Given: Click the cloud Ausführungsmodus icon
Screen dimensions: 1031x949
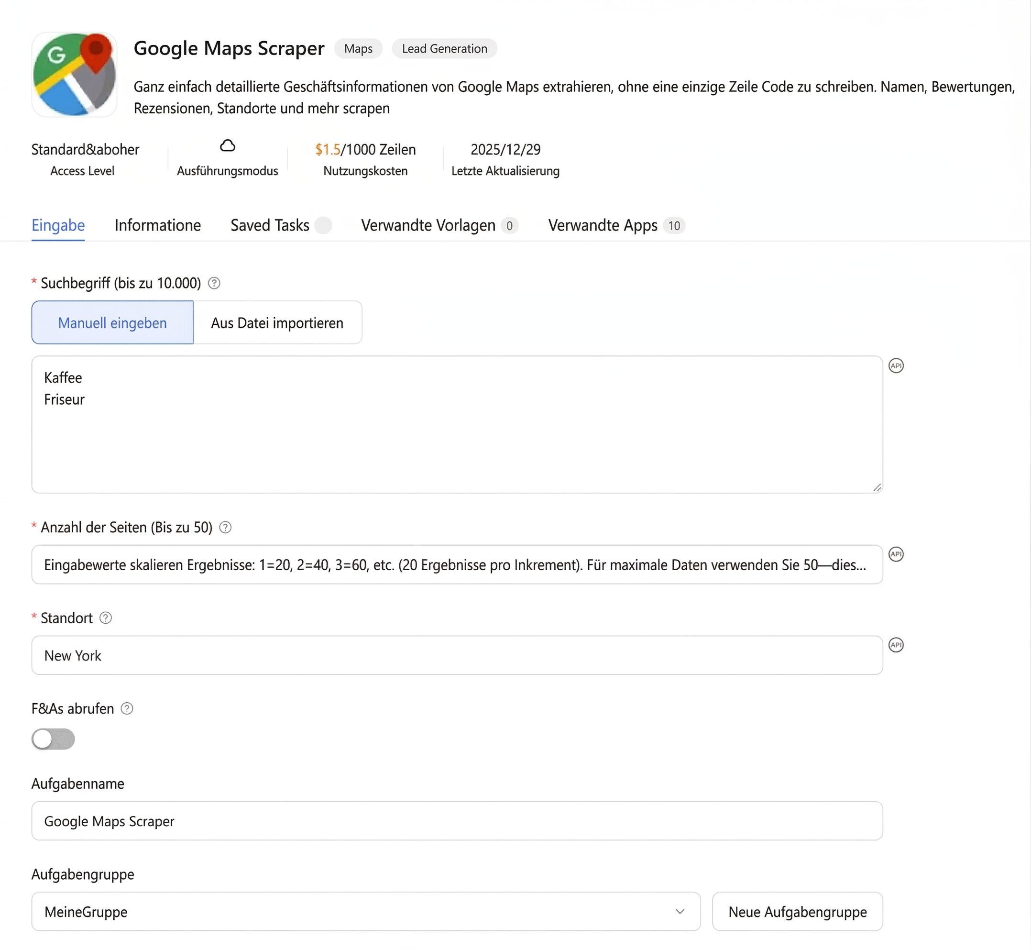Looking at the screenshot, I should (x=228, y=146).
